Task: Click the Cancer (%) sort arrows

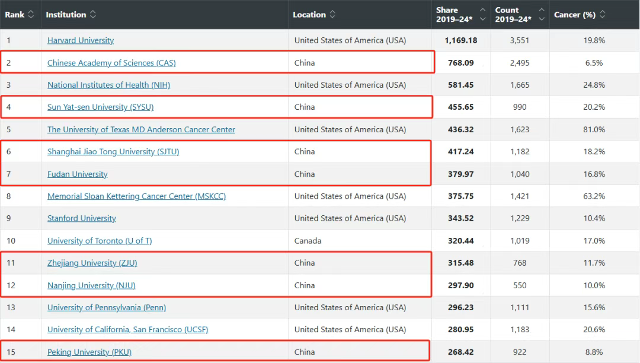Action: (x=603, y=14)
